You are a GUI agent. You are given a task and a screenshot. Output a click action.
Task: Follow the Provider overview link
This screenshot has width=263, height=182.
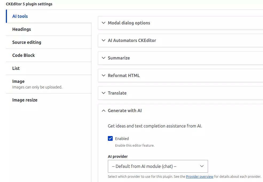200,176
